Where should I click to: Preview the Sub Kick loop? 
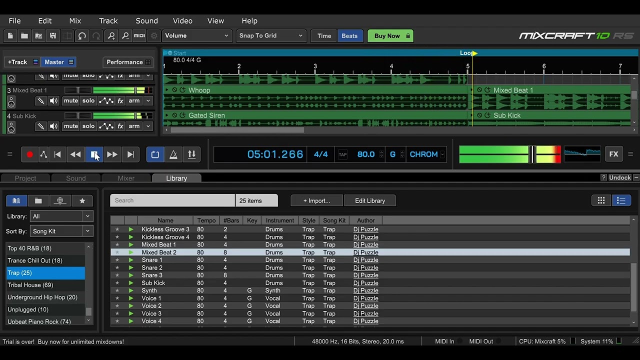coord(131,283)
